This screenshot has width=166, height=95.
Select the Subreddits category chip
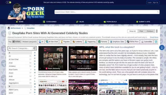[x=147, y=42]
